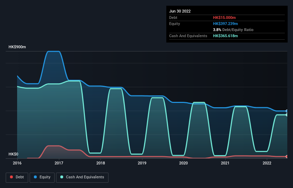Viewport: 293px width, 188px height.
Task: Click the 2021 x-axis label
Action: point(225,163)
